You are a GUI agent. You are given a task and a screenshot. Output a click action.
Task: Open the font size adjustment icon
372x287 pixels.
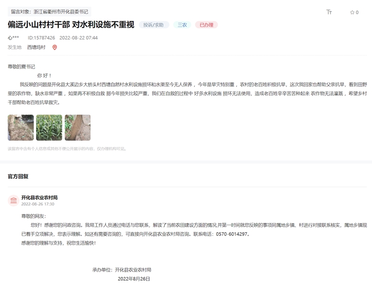pyautogui.click(x=329, y=12)
